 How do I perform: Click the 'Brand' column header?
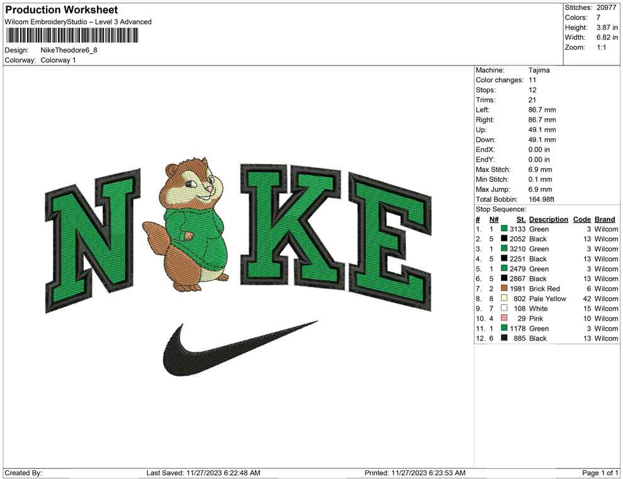(x=605, y=219)
